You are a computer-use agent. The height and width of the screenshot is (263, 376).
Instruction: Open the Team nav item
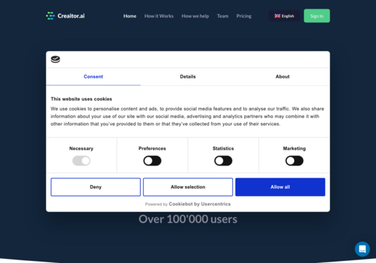222,16
